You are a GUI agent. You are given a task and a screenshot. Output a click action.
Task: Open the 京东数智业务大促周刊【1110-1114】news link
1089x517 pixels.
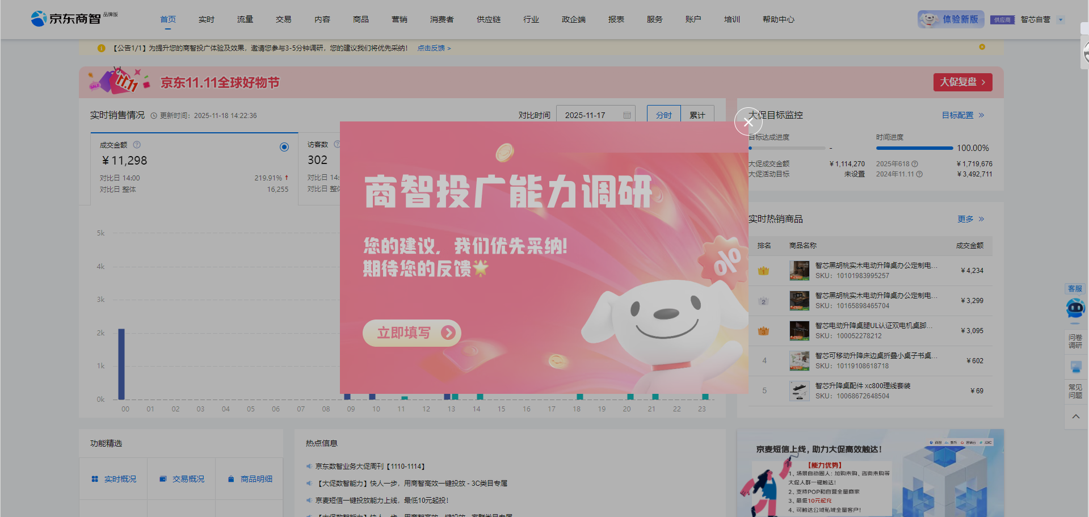(370, 466)
